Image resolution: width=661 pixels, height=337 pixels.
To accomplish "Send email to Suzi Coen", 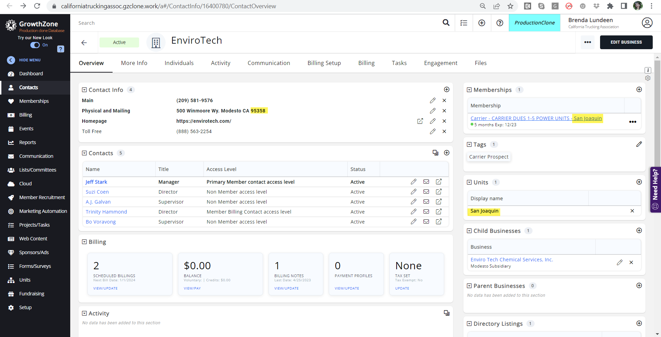I will pos(426,192).
